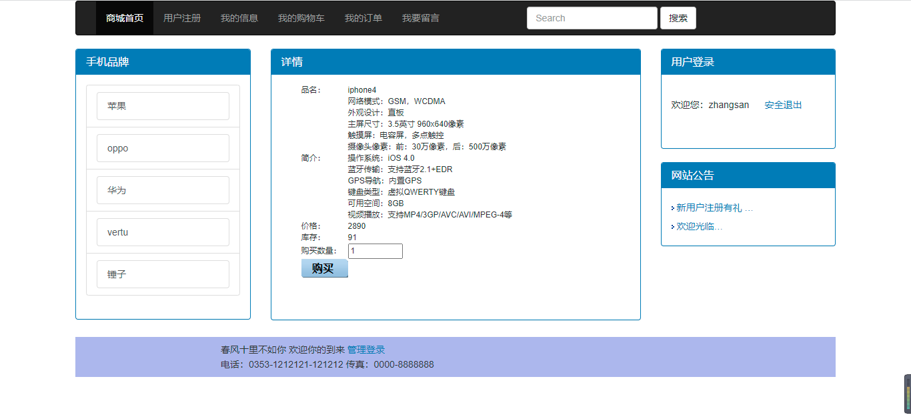
Task: Click the 详情 panel header
Action: pyautogui.click(x=455, y=62)
